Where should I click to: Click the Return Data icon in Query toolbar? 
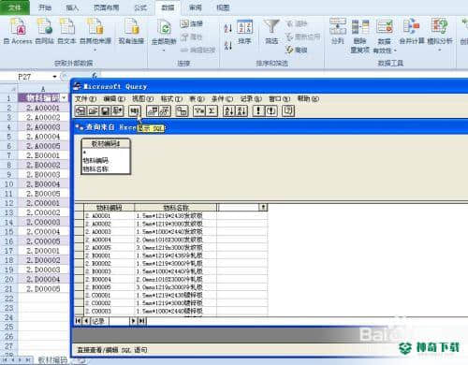[118, 110]
